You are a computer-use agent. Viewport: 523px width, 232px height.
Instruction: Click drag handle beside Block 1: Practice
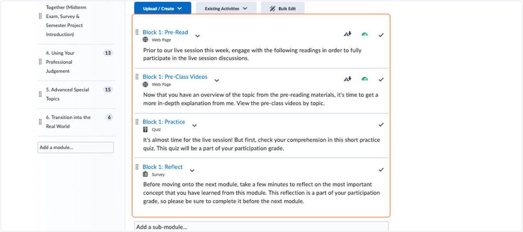[x=137, y=122]
